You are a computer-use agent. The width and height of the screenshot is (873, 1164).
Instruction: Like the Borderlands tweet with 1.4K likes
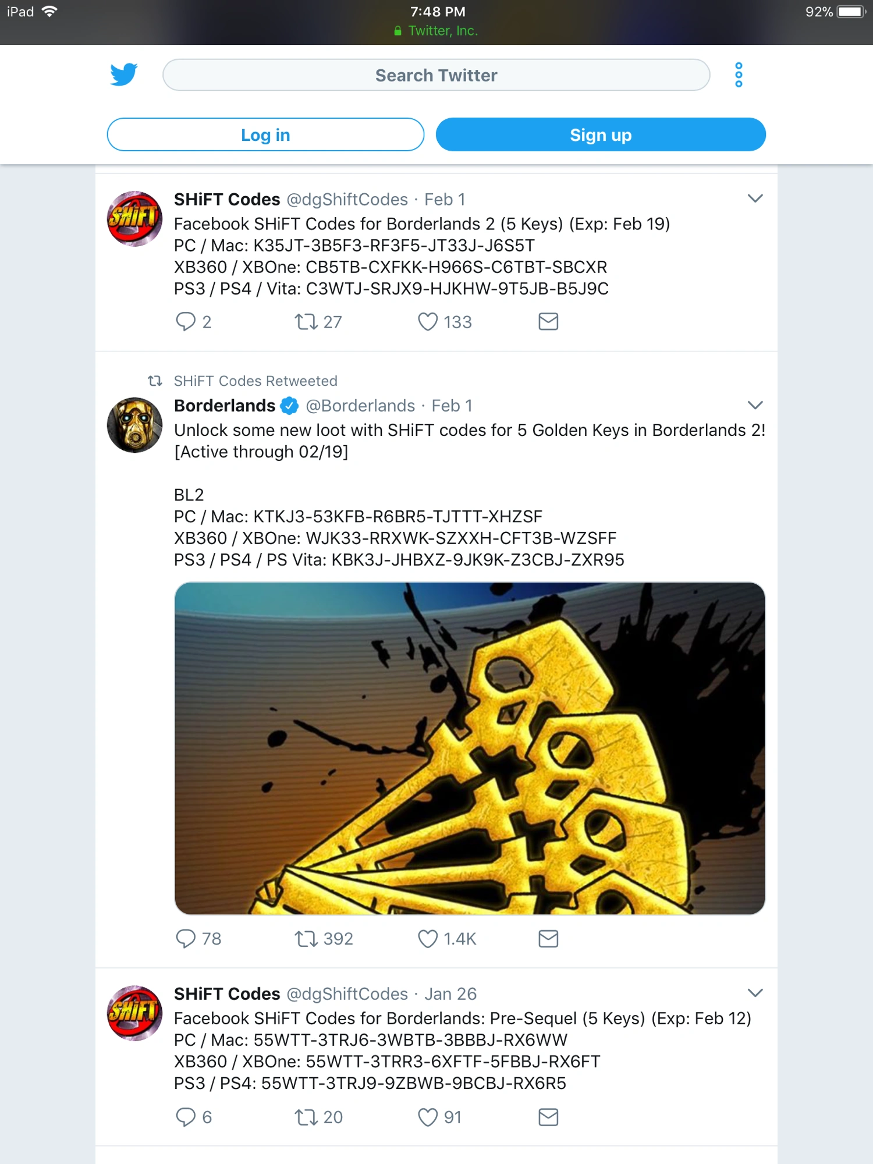428,939
